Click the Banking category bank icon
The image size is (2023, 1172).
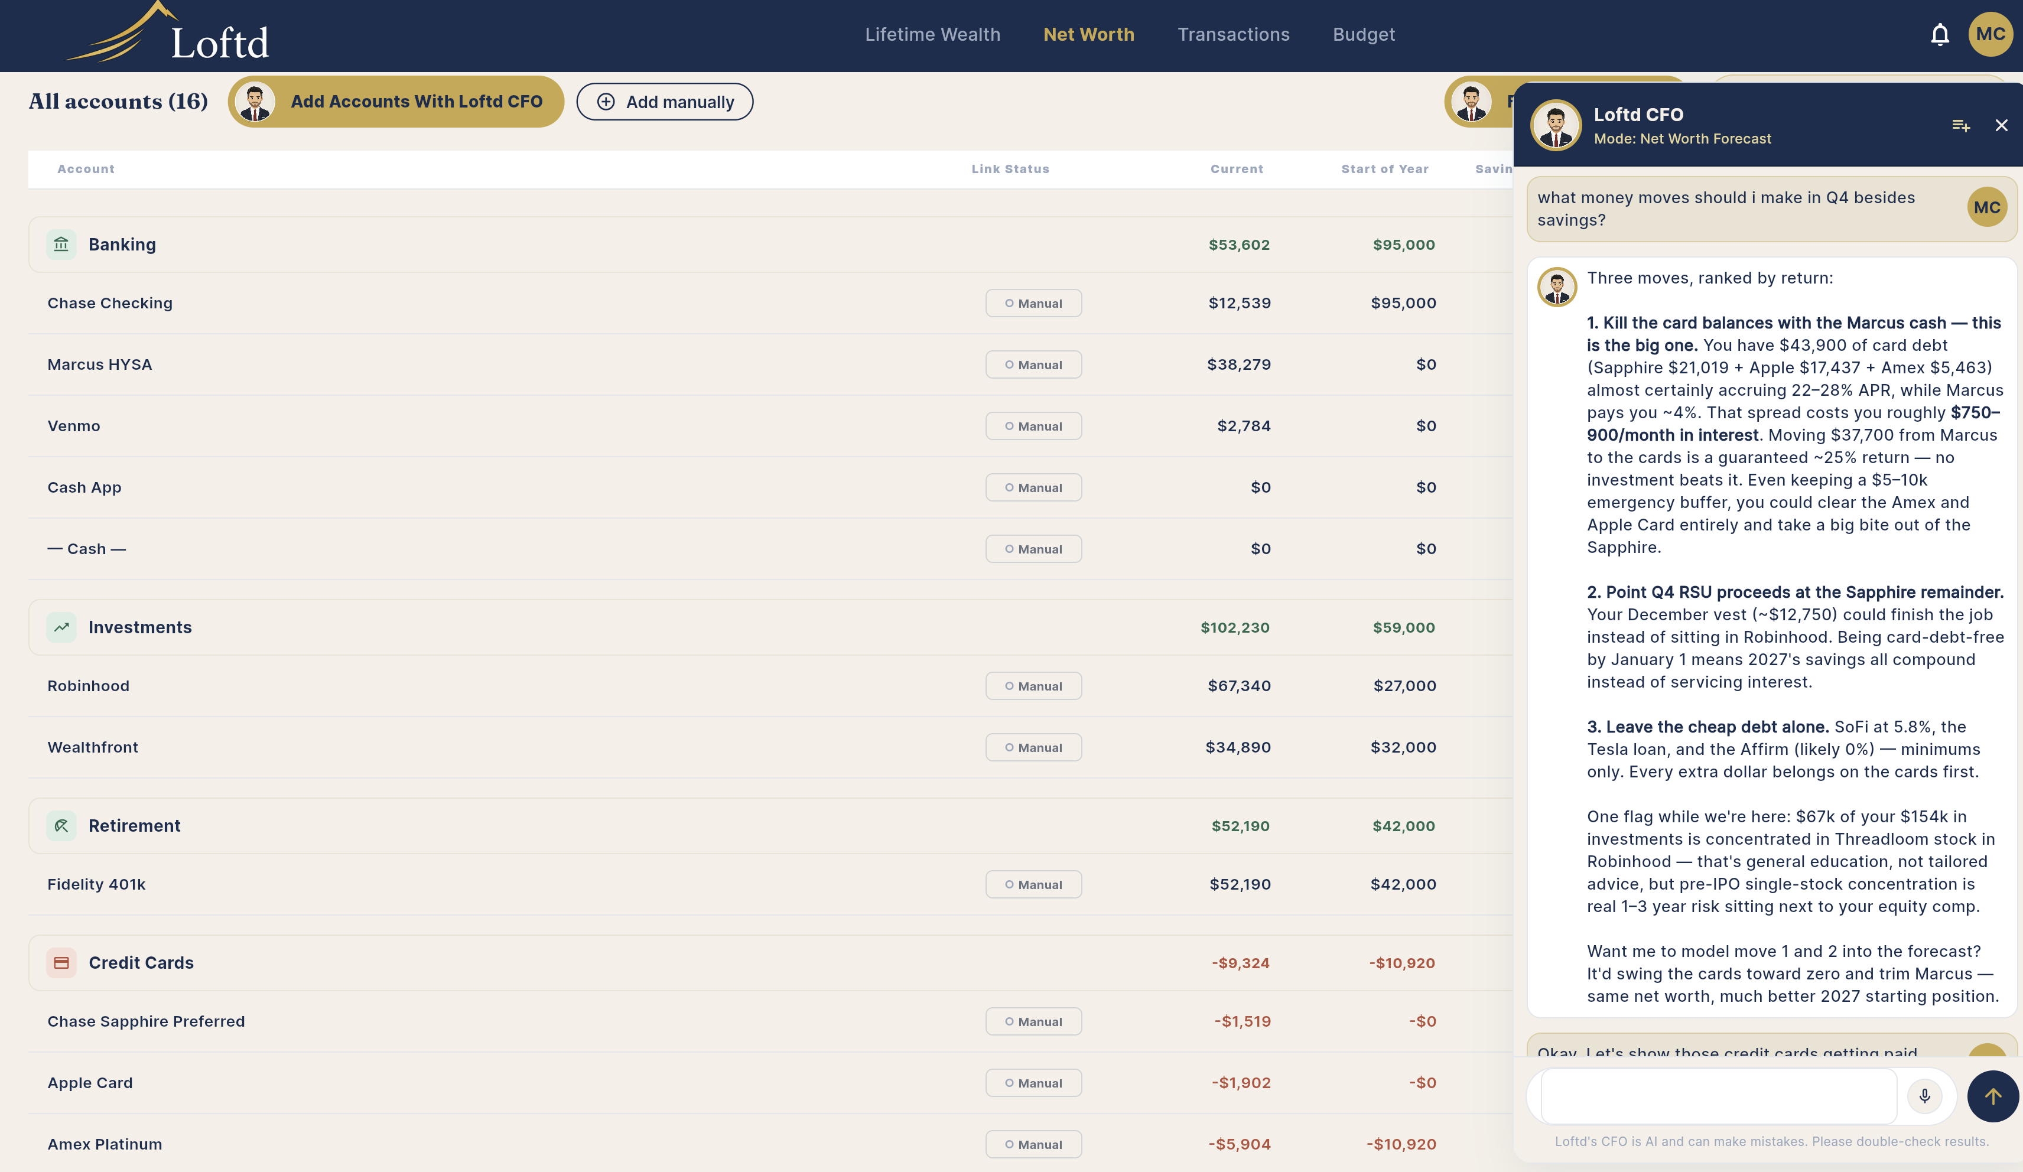[61, 244]
